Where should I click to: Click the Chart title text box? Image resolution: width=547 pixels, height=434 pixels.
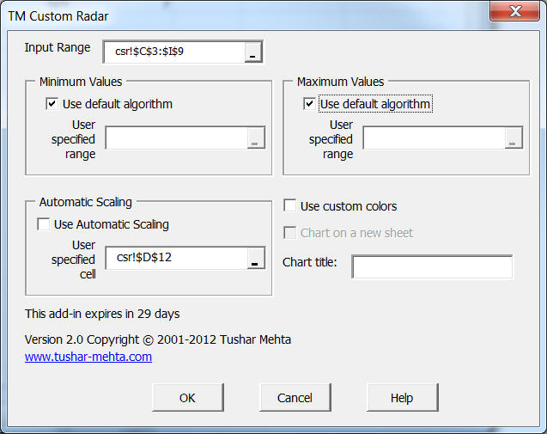pyautogui.click(x=432, y=267)
